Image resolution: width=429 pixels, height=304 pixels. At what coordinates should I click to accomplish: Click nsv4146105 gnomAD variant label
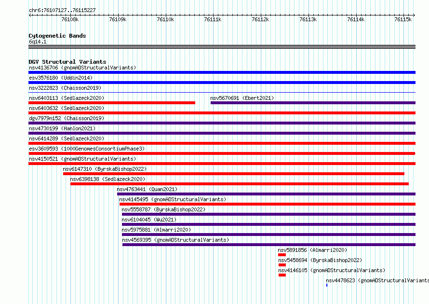332,270
